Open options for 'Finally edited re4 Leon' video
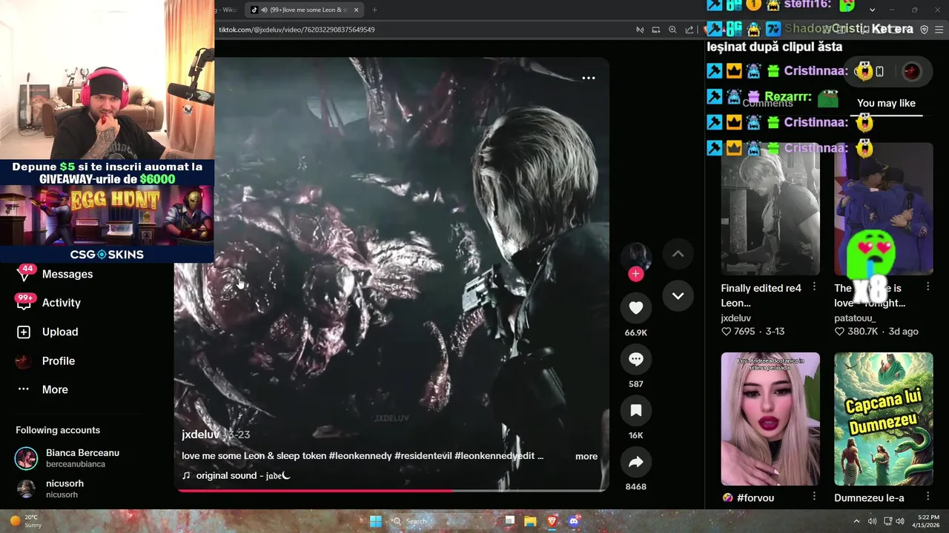Screen dimensions: 949x533 point(814,286)
